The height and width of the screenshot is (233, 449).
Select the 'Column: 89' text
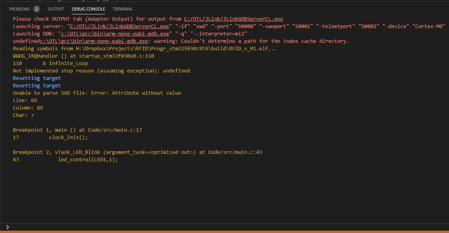tap(28, 108)
